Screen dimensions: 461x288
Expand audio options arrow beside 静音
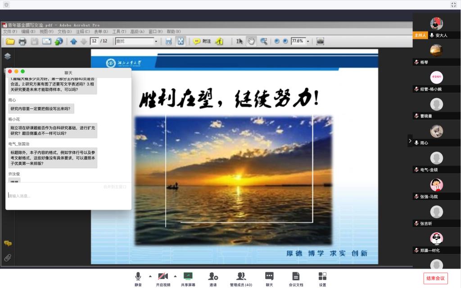point(150,276)
